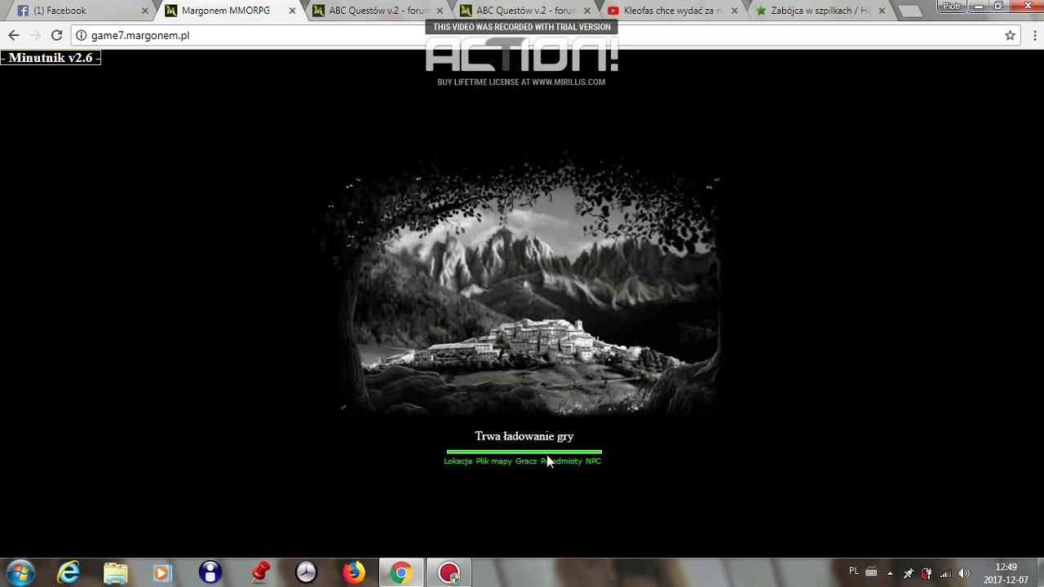Click the PL input language indicator

[x=854, y=572]
